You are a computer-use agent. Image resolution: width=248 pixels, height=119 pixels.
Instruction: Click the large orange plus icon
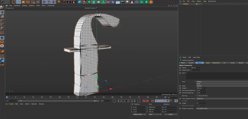[151, 2]
